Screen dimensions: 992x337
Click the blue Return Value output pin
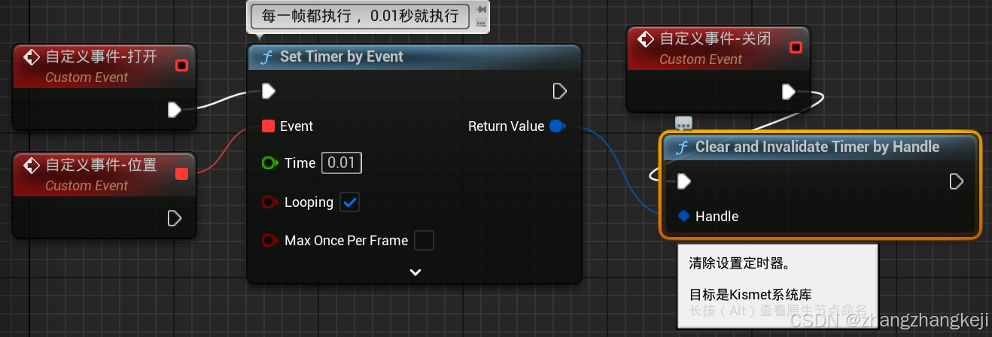[x=557, y=126]
